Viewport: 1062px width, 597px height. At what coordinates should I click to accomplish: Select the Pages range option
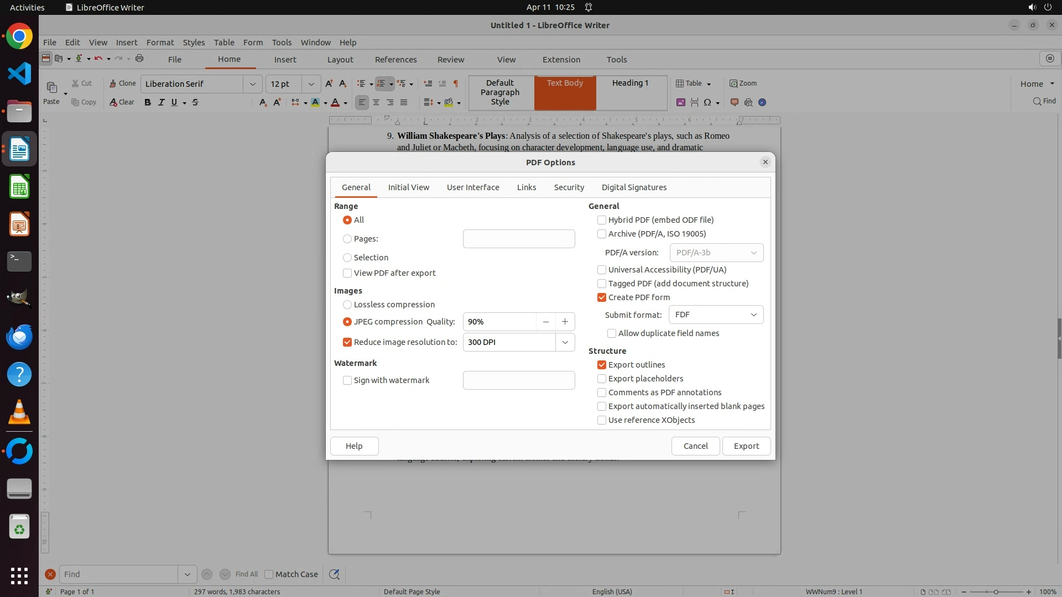click(347, 239)
